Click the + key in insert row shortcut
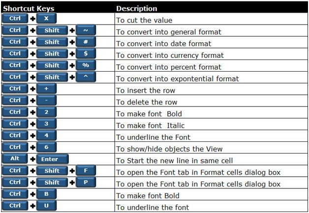Viewport: 309px width, 213px height. coord(46,89)
